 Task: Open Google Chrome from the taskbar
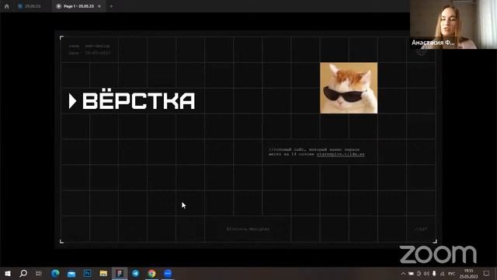tap(151, 273)
